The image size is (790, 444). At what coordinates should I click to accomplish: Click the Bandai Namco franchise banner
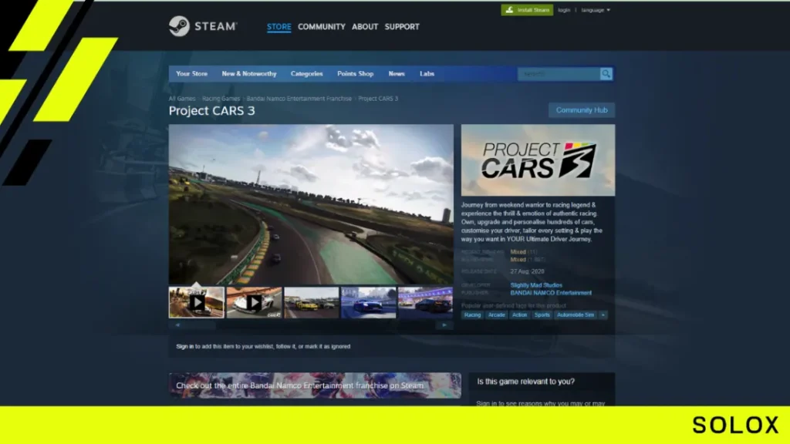315,385
